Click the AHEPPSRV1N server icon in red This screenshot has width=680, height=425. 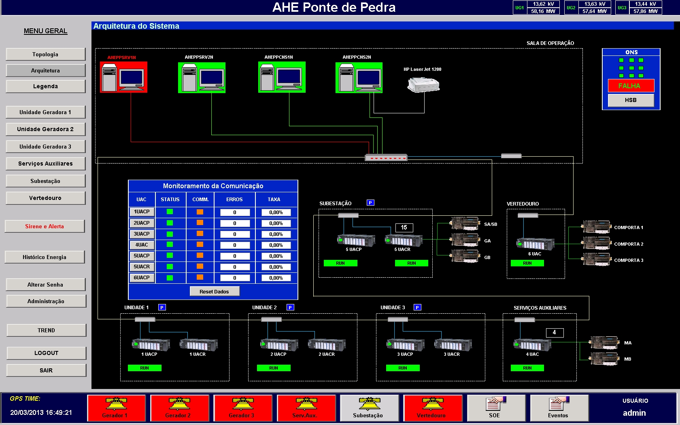(x=123, y=77)
